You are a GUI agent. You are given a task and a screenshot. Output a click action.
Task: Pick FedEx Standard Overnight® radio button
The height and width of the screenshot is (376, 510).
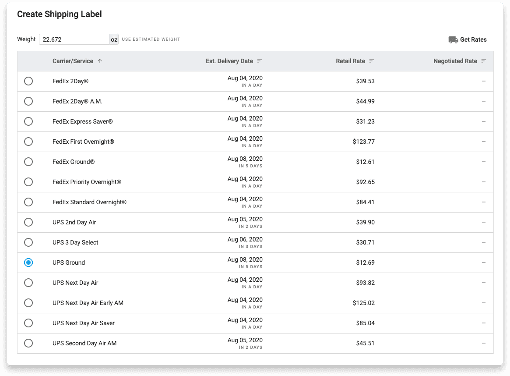28,202
